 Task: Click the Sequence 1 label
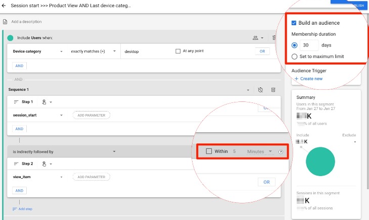[19, 90]
